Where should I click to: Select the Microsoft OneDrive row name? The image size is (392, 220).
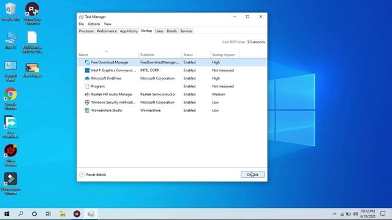coord(106,78)
